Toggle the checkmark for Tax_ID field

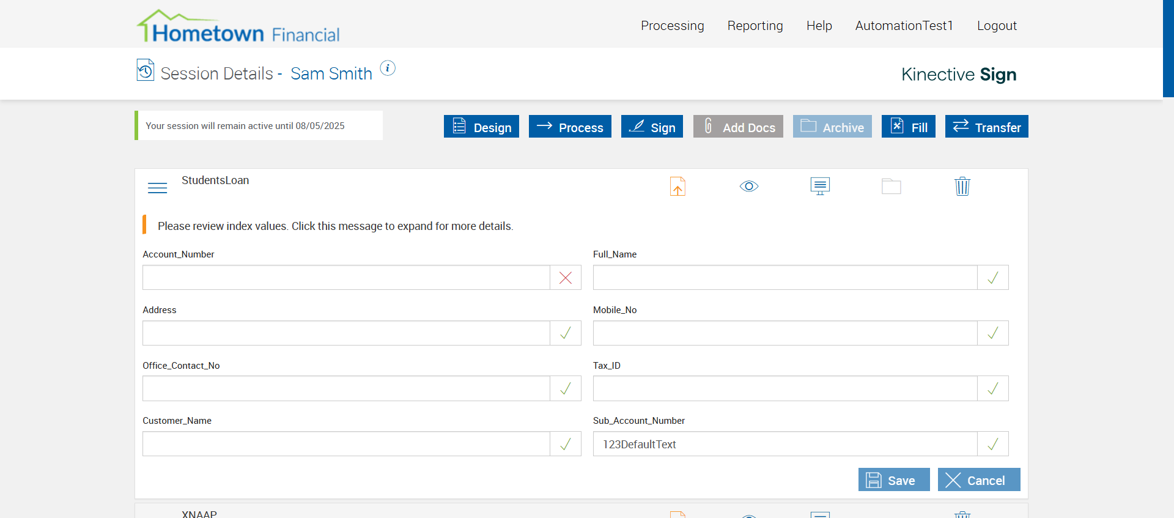[992, 388]
